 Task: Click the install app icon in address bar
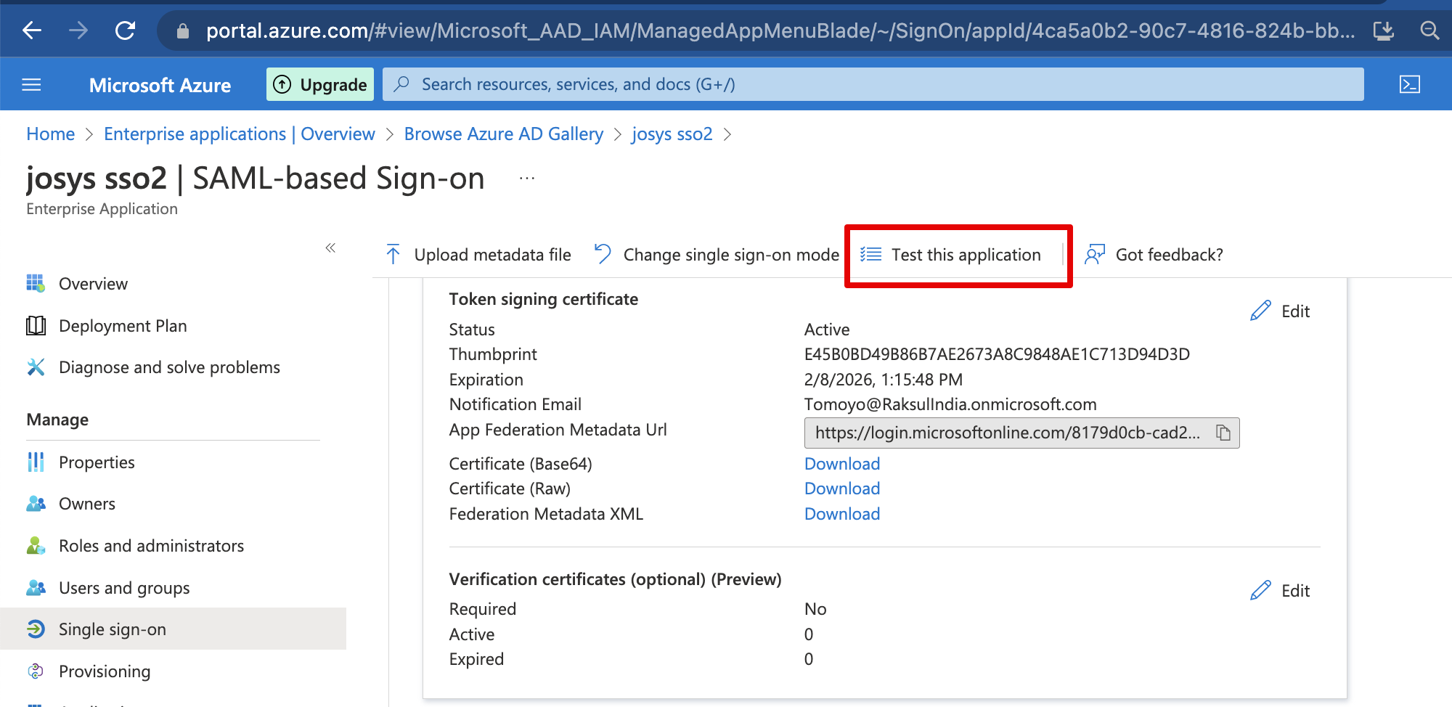click(x=1384, y=30)
